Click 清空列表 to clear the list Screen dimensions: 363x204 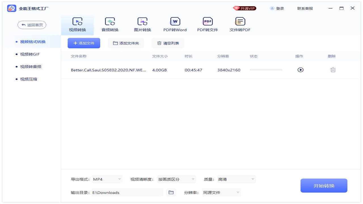click(168, 43)
